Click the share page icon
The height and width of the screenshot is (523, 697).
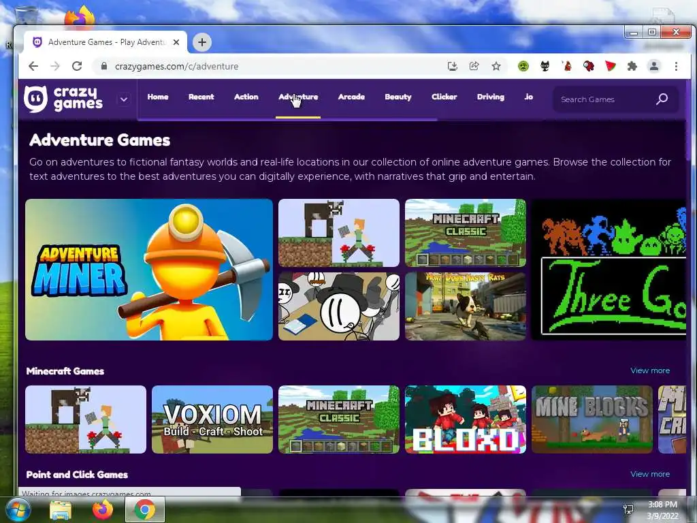(474, 66)
